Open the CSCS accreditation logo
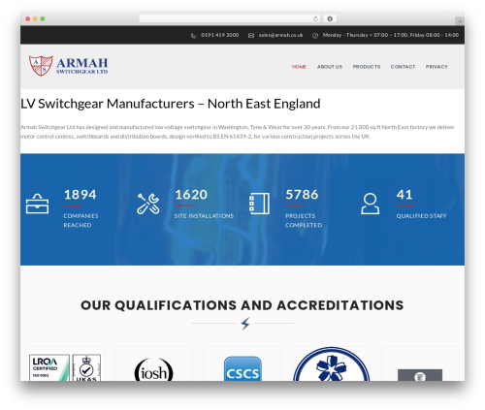Viewport: 485px width, 410px height. [x=242, y=368]
